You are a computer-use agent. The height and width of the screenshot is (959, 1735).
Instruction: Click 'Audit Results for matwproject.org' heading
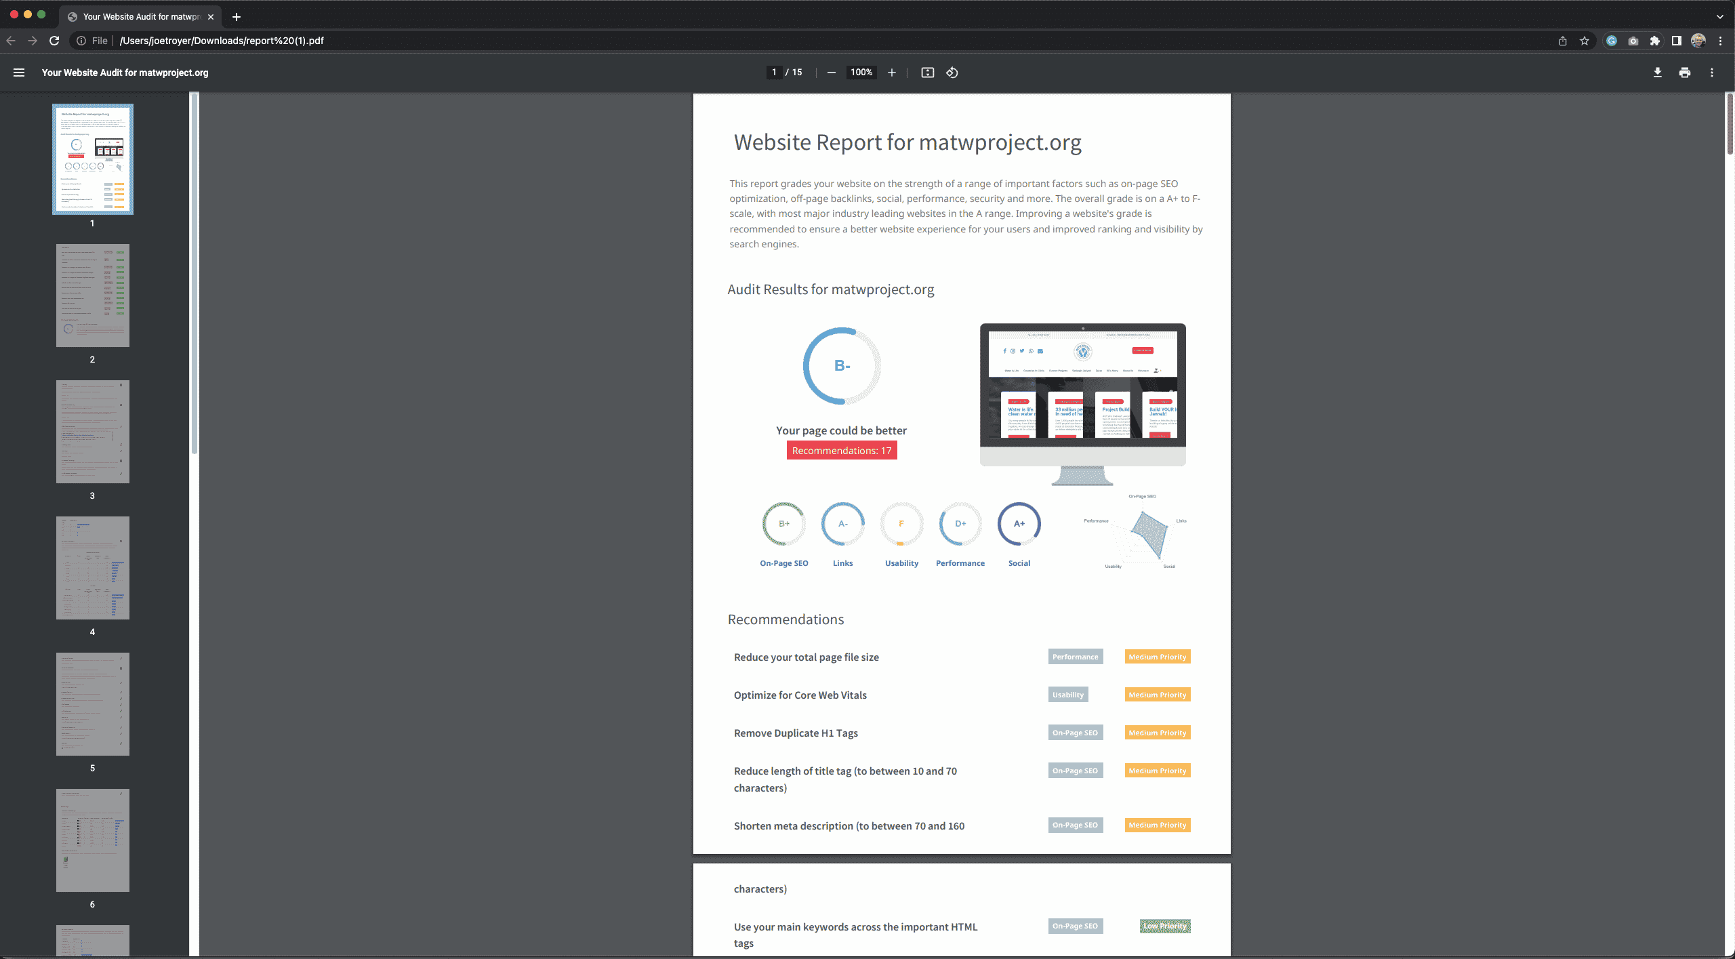(831, 289)
